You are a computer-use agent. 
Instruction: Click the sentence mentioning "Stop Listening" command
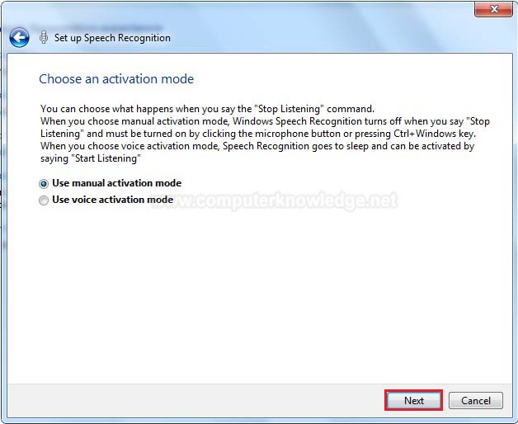(x=208, y=109)
